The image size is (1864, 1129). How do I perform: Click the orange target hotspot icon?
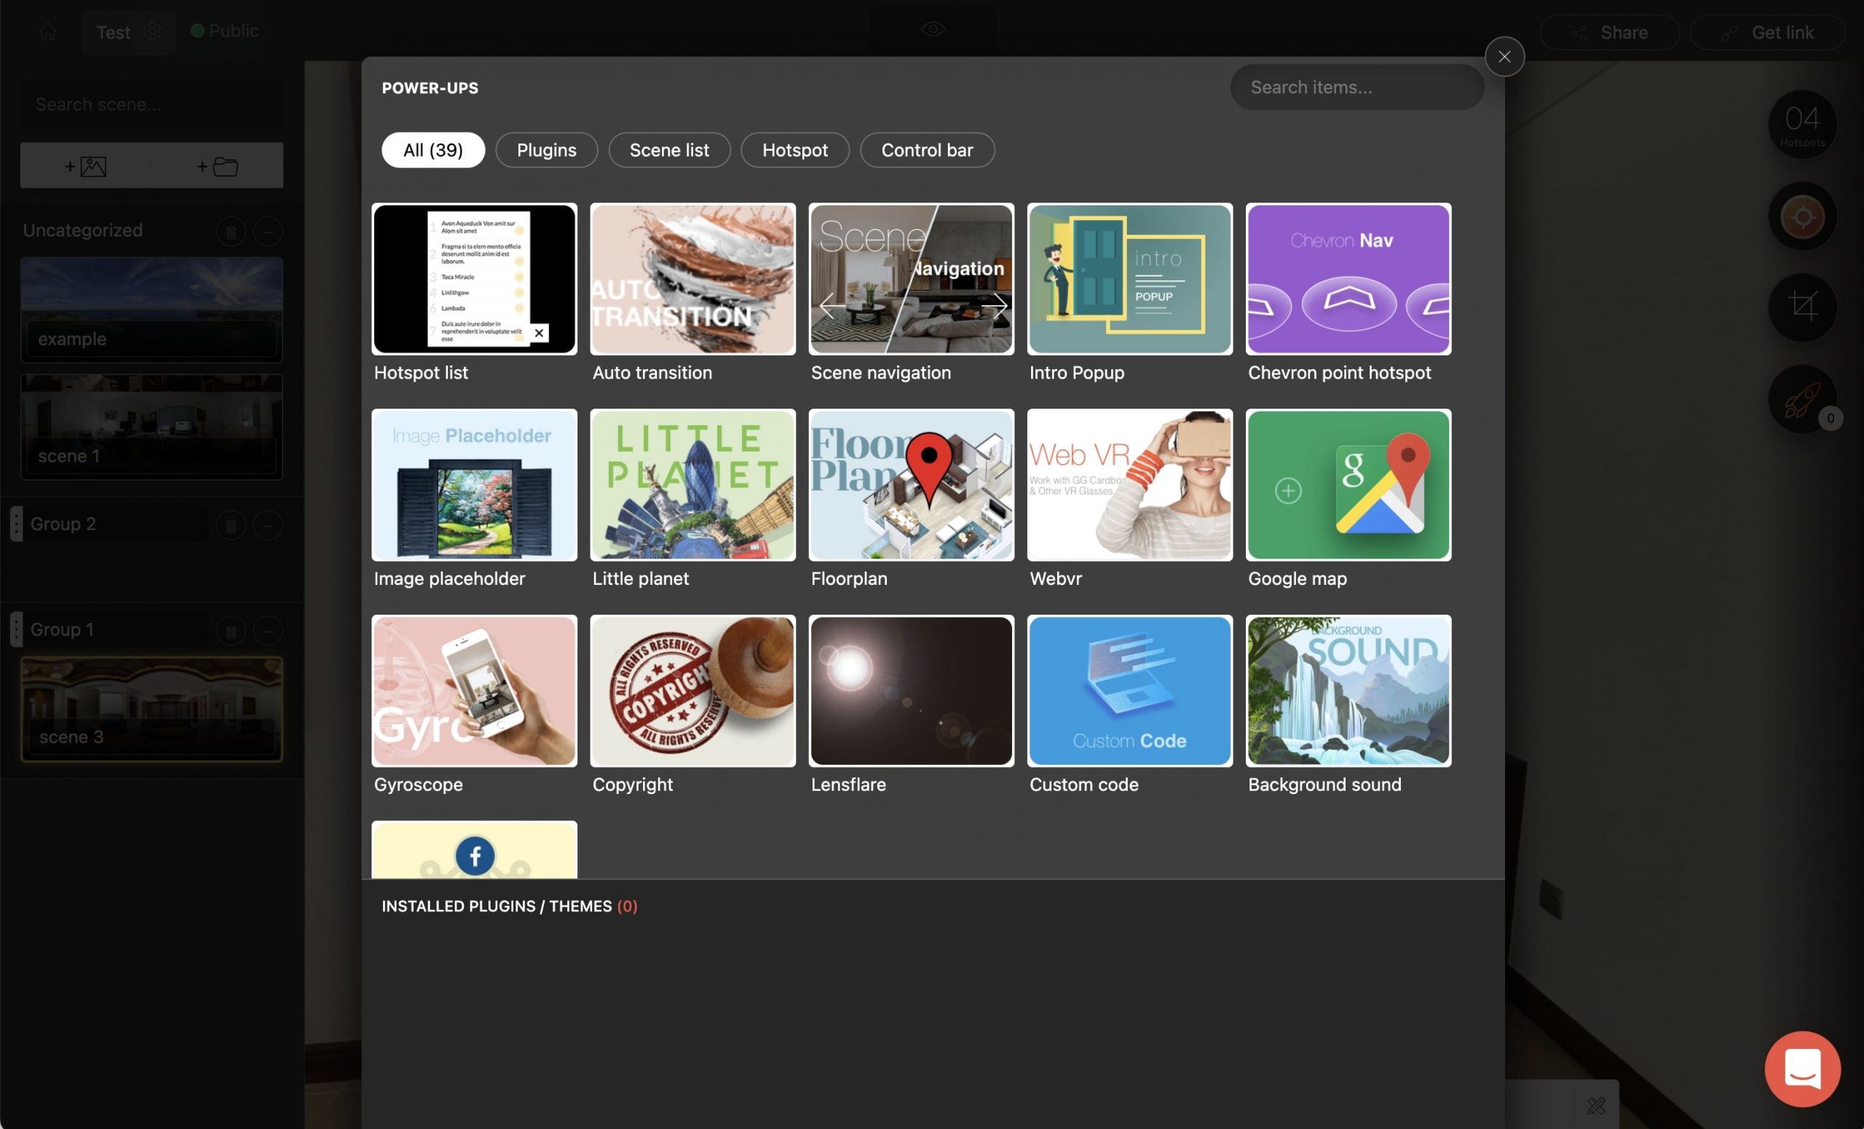[x=1802, y=217]
